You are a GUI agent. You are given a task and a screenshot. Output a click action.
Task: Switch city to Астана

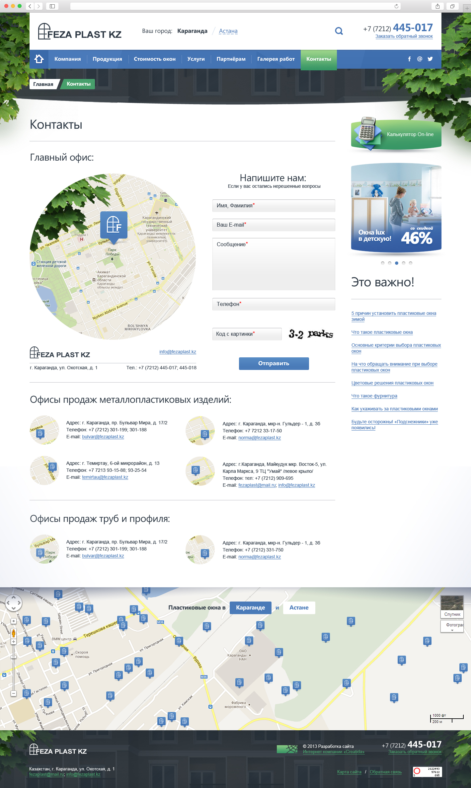(x=228, y=31)
